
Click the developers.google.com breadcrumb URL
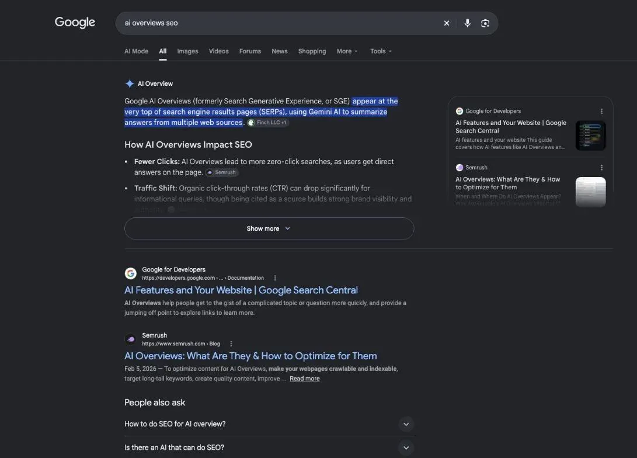point(203,278)
